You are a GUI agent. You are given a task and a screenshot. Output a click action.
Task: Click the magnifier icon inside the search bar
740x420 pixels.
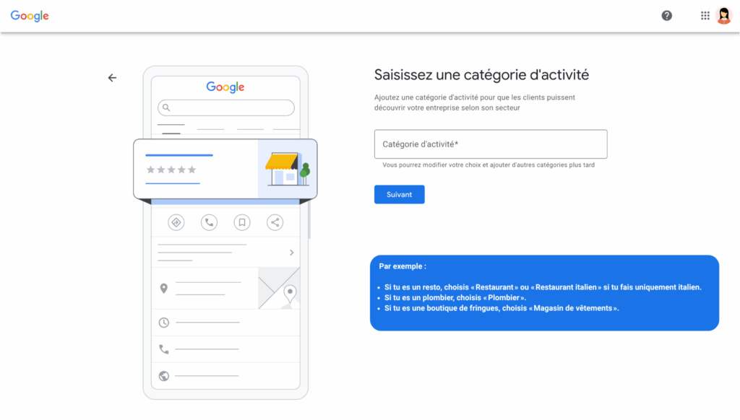[167, 107]
